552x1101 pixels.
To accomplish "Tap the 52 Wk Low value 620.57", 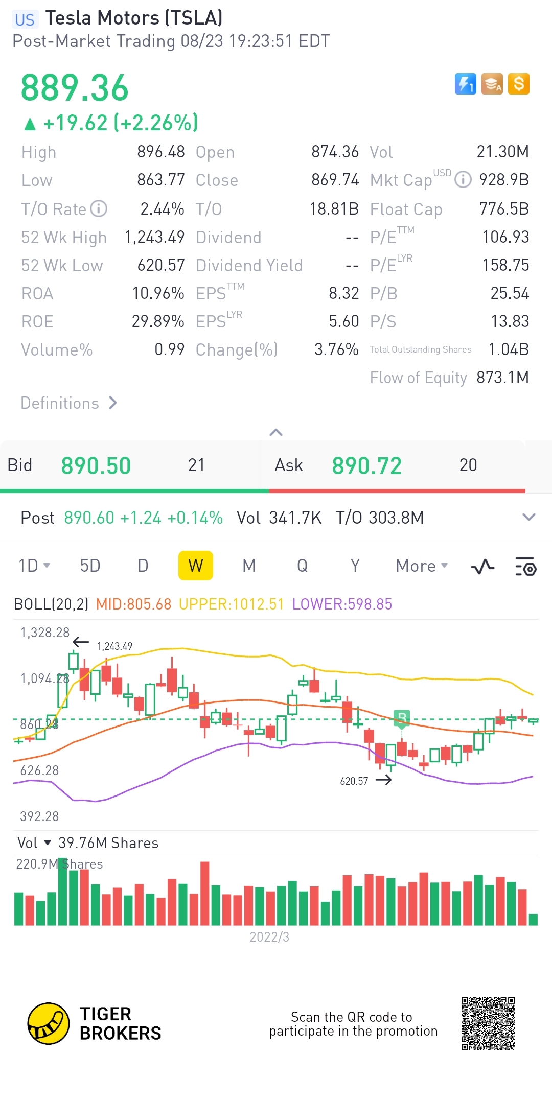I will pyautogui.click(x=161, y=265).
